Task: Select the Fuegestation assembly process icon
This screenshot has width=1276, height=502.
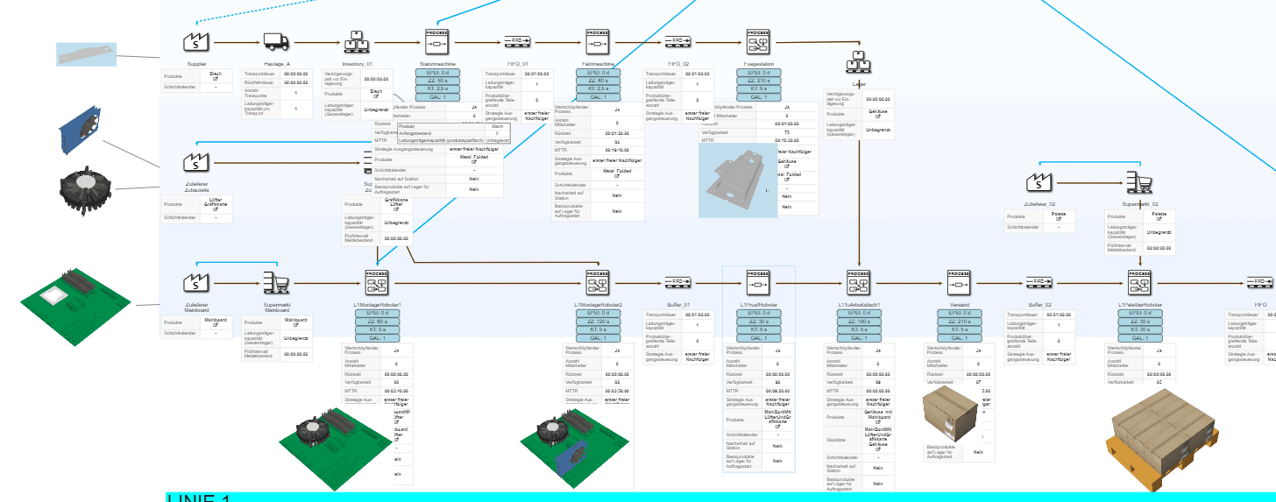Action: coord(758,40)
